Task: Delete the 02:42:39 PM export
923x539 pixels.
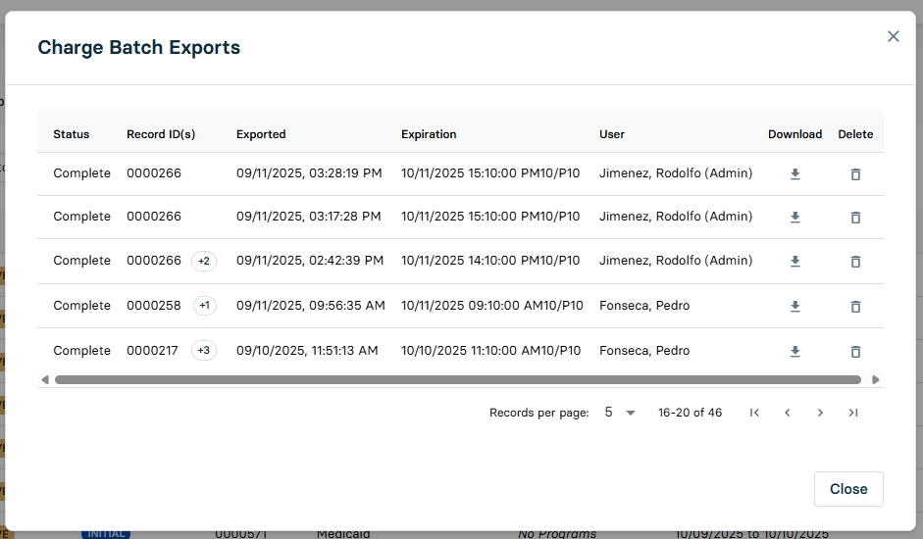Action: click(855, 262)
